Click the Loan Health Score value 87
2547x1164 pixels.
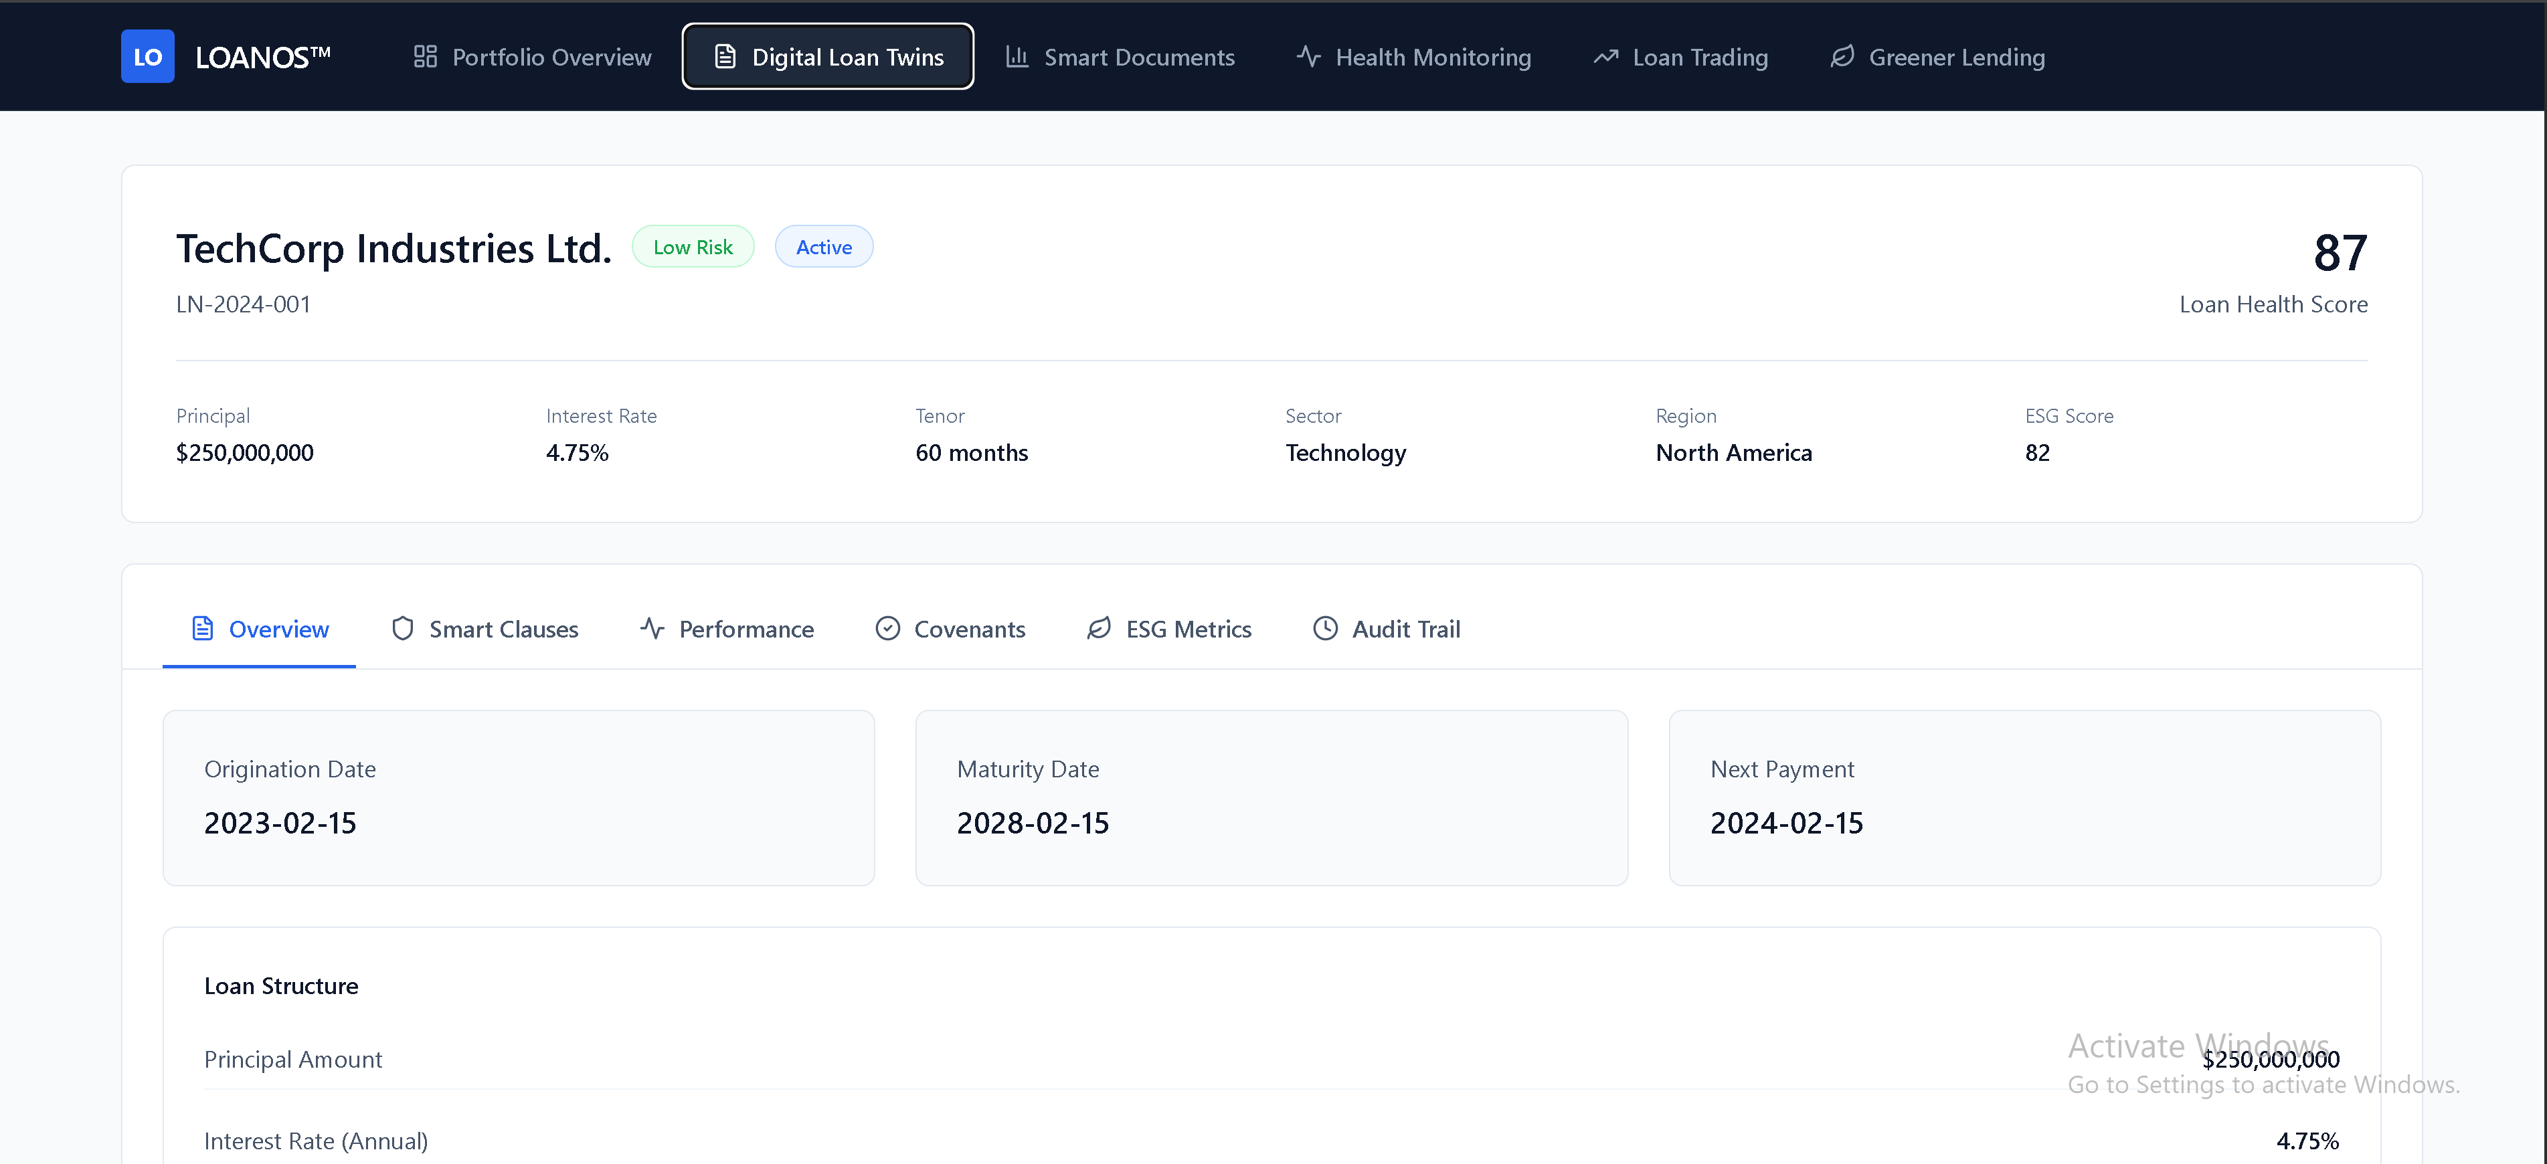(2340, 253)
